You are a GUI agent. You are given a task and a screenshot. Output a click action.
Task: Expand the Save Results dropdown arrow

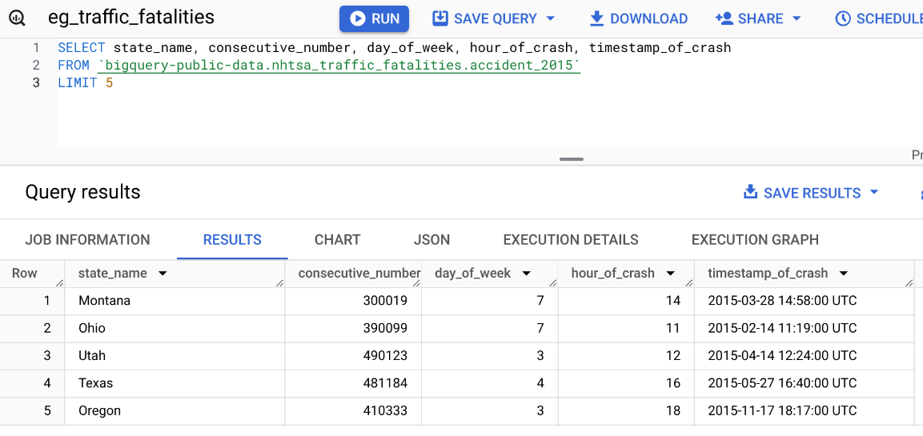point(873,193)
